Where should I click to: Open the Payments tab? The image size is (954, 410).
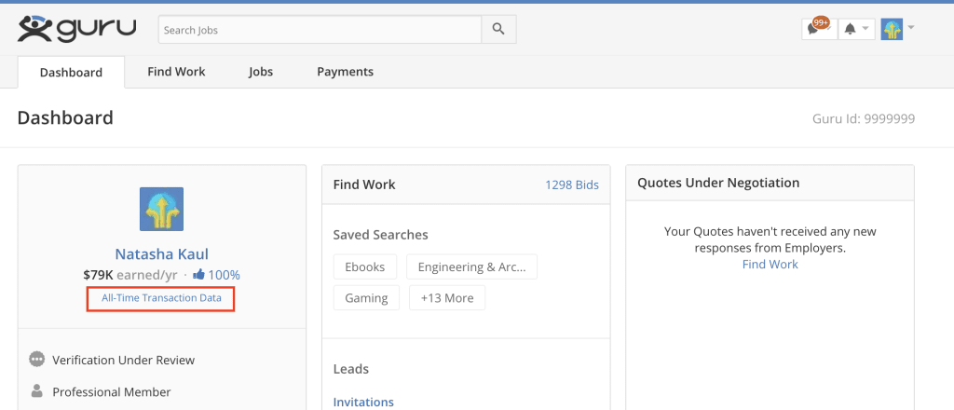[x=345, y=72]
